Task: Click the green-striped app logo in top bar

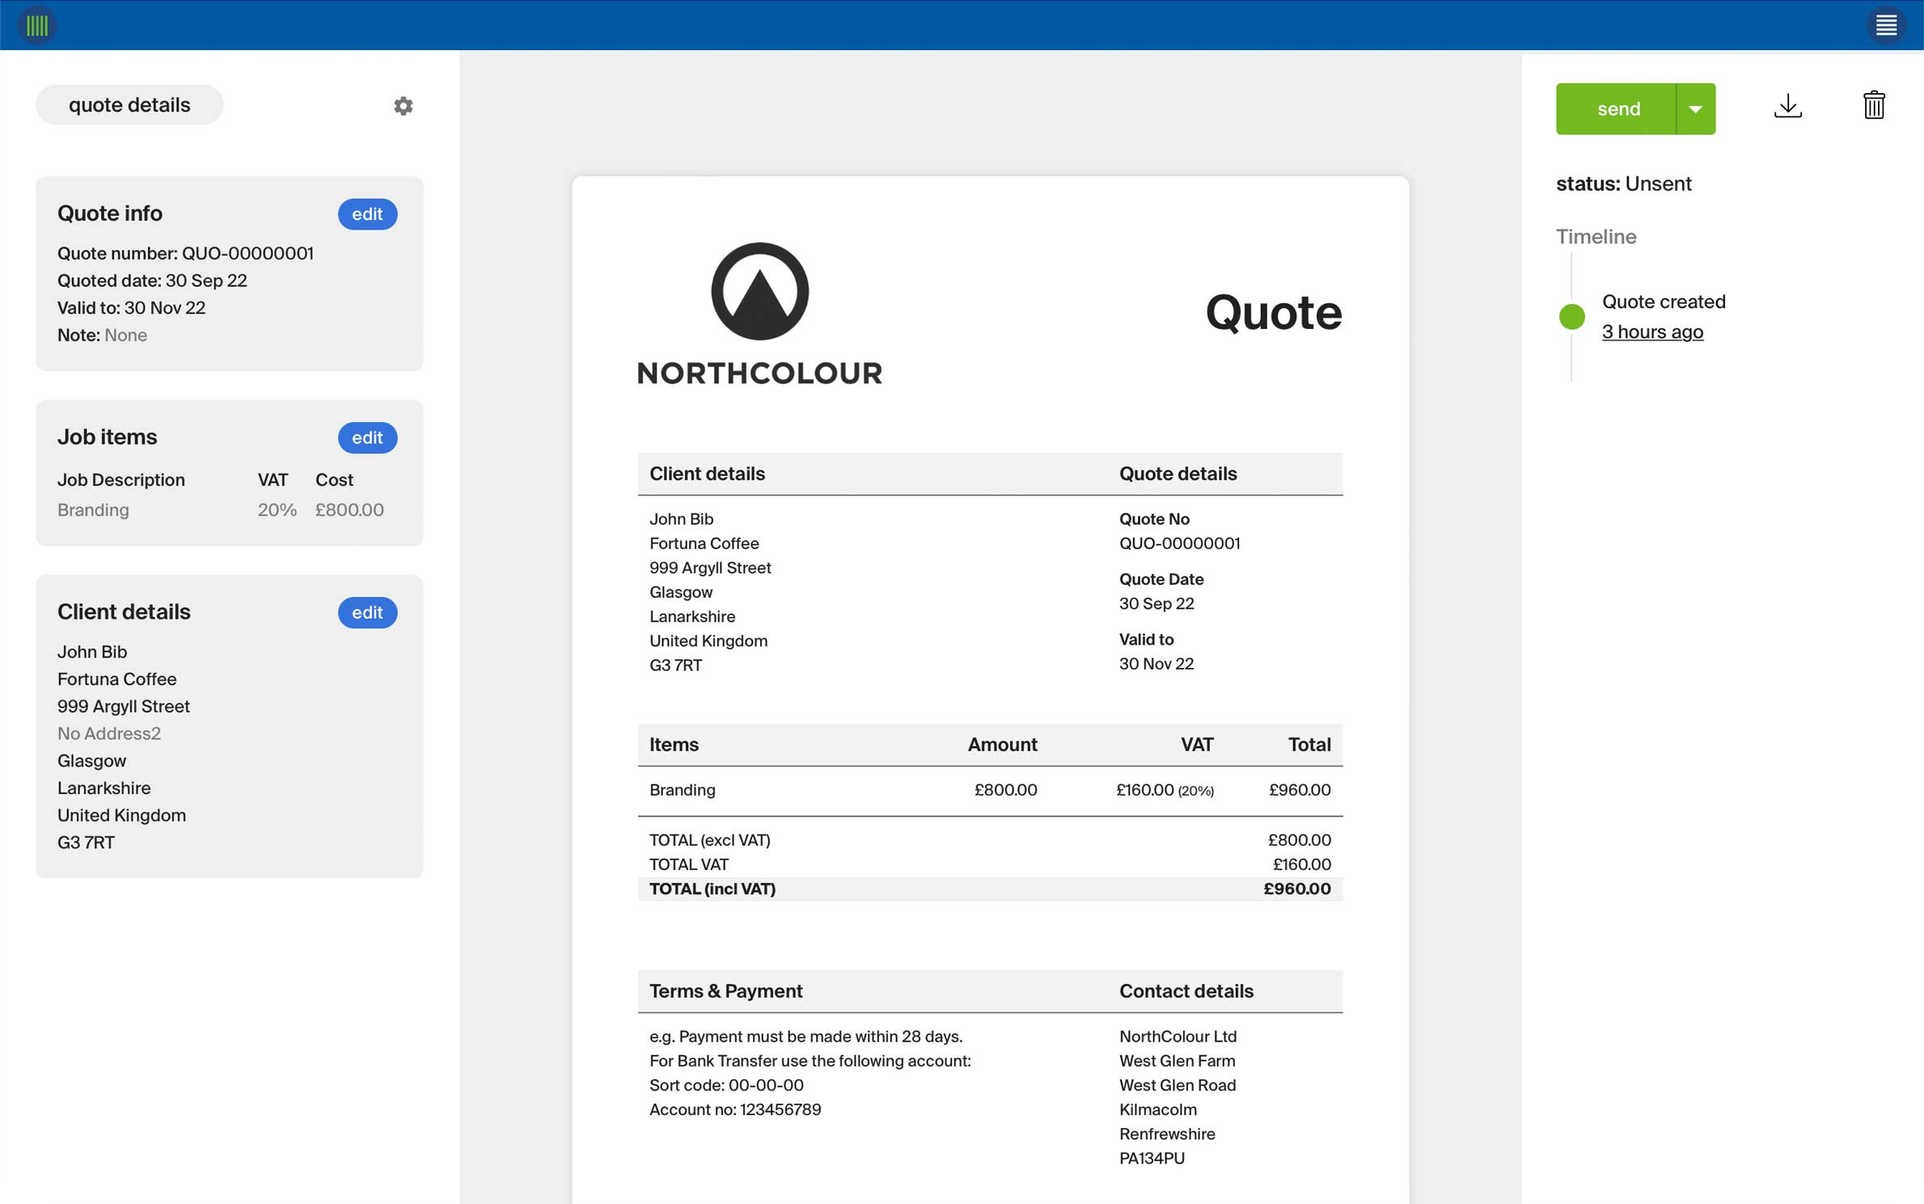Action: pos(36,24)
